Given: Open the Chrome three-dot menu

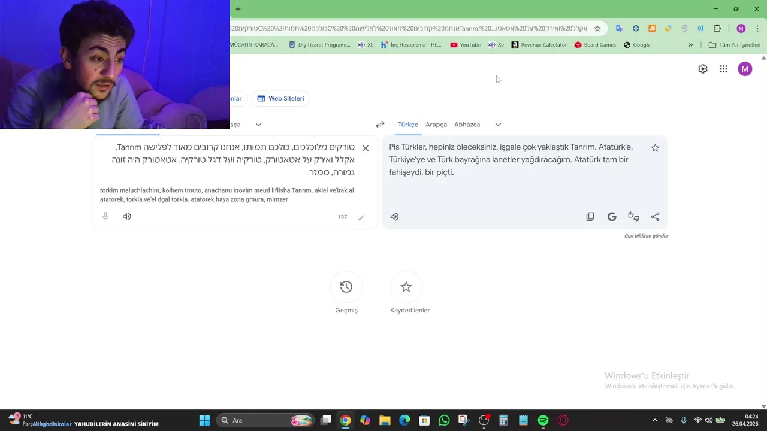Looking at the screenshot, I should coord(757,28).
